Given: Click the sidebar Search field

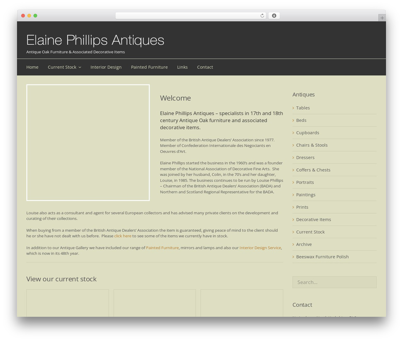Looking at the screenshot, I should (334, 282).
